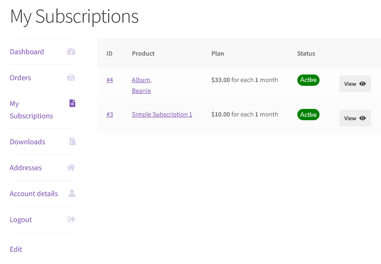Click the Addresses home icon
The image size is (381, 264).
tap(71, 167)
